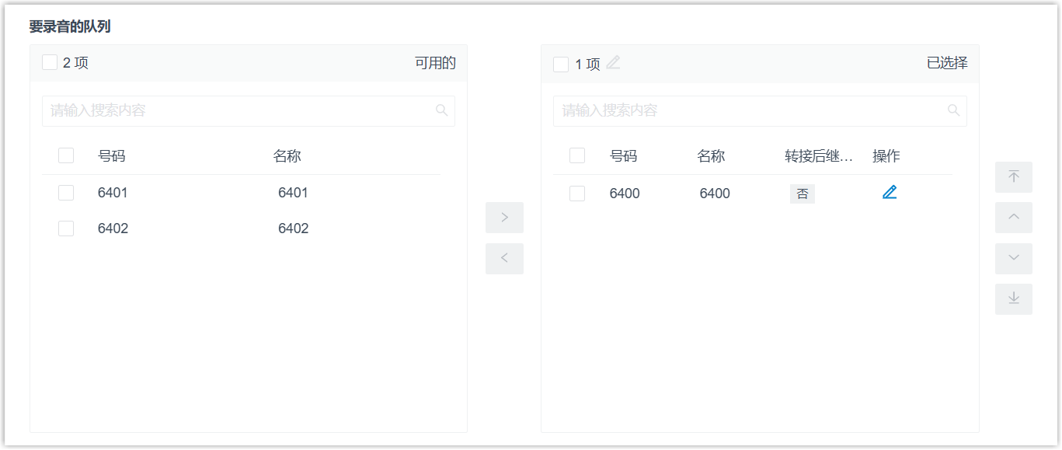This screenshot has width=1062, height=450.
Task: Move selected queue to bottom of list
Action: click(1014, 299)
